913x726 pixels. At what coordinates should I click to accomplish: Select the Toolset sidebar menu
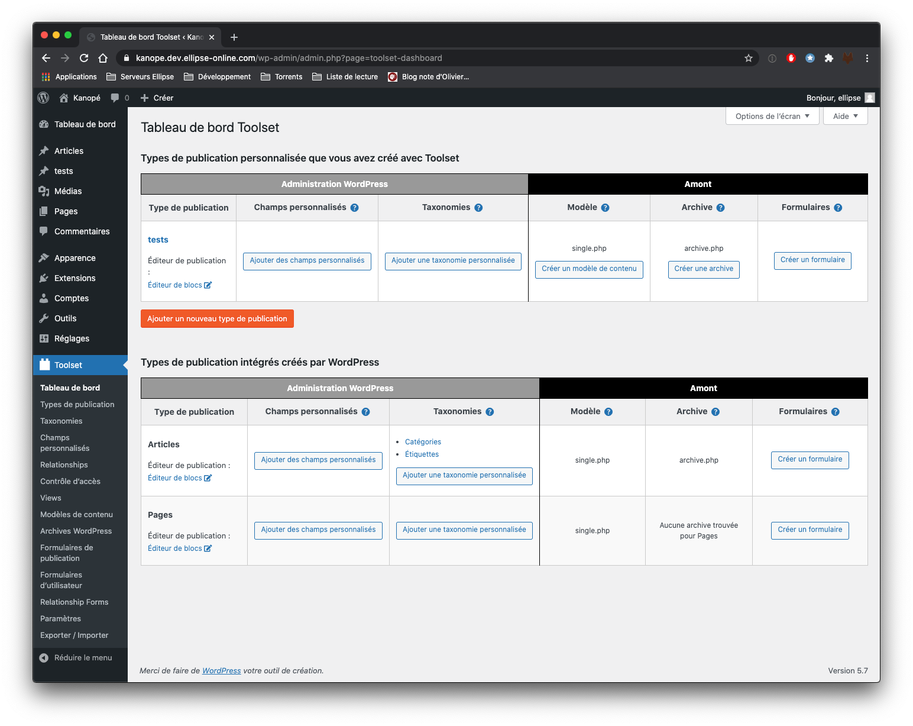(x=80, y=365)
